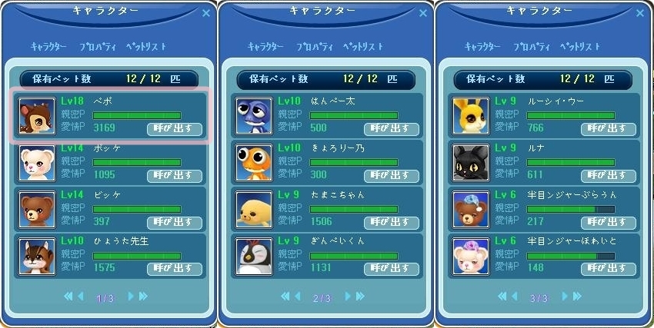Switch to the ペットリスト tab in the middle window
The width and height of the screenshot is (654, 328).
pyautogui.click(x=363, y=47)
